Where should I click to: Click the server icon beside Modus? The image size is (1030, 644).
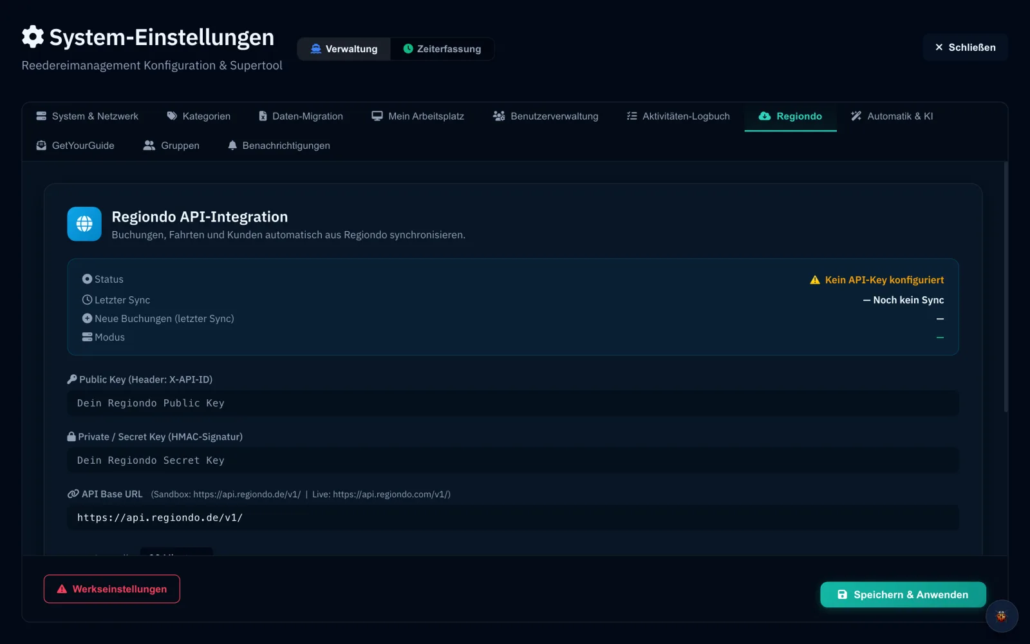(x=87, y=337)
